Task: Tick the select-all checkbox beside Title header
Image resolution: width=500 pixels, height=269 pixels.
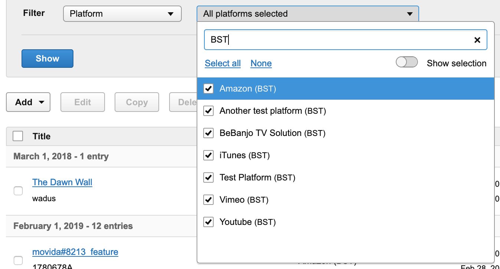Action: 18,136
